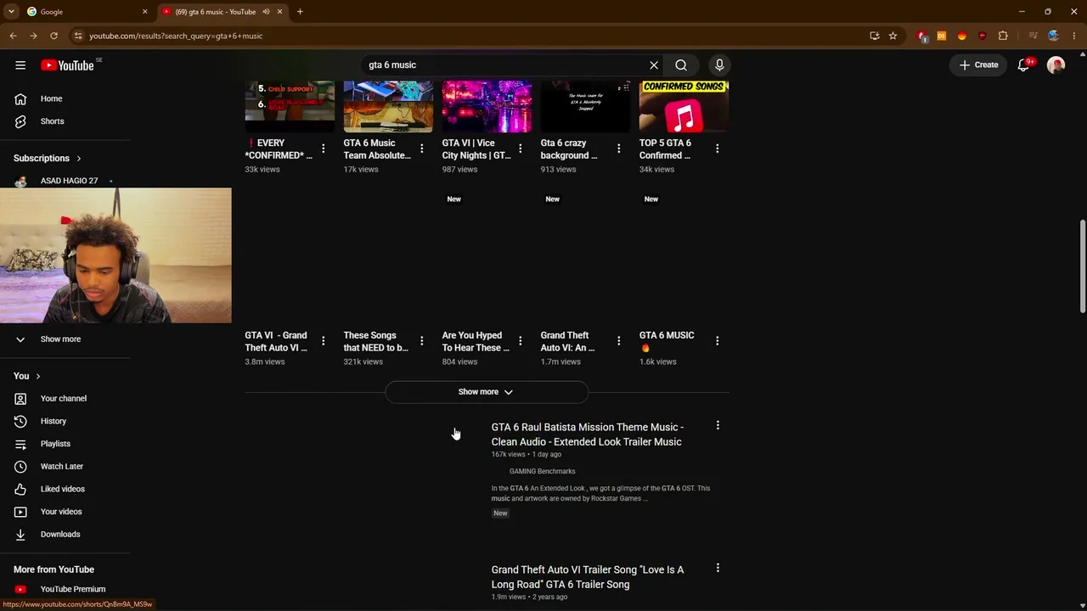This screenshot has height=611, width=1087.
Task: Open "GTA 6 Raul Batista Mission Theme Music" video
Action: [588, 434]
